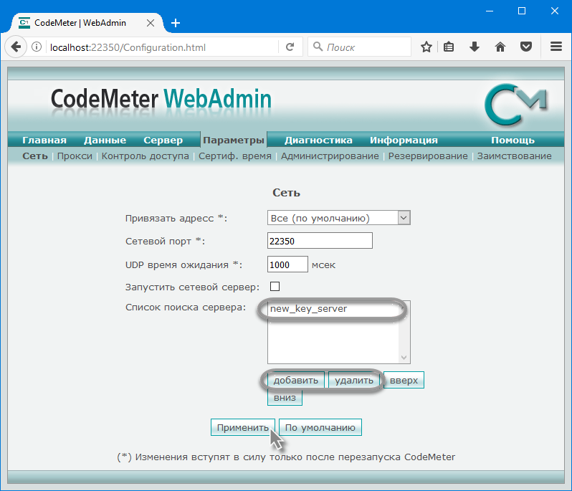Screen dimensions: 572x491
Task: Close the CodeMeter WebAdmin tab
Action: 151,23
